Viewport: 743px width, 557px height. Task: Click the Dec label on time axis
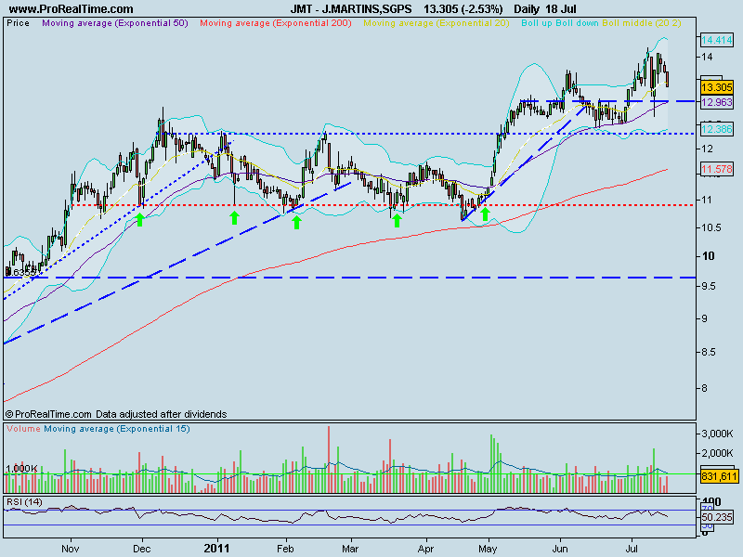click(142, 549)
